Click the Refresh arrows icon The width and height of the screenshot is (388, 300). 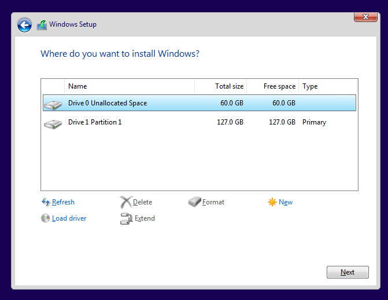coord(46,202)
